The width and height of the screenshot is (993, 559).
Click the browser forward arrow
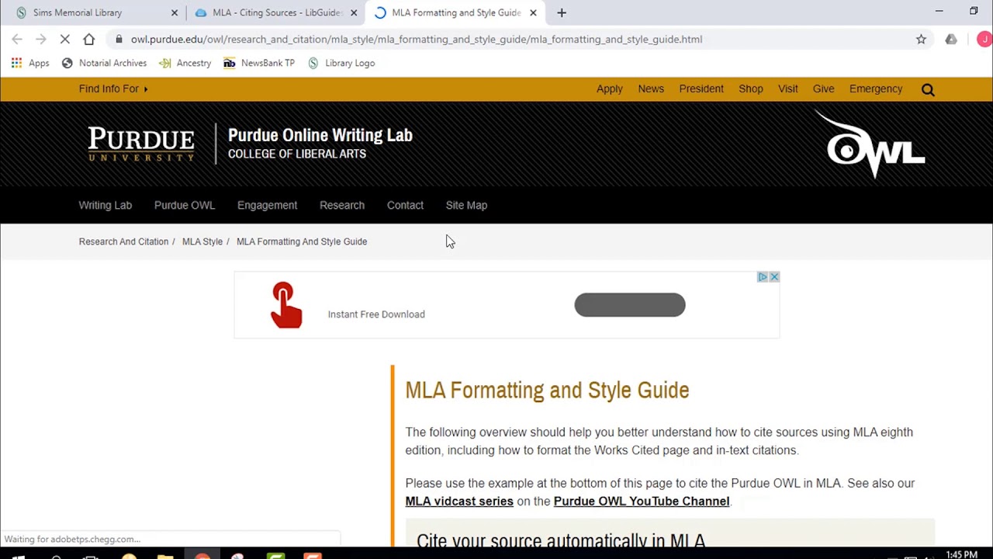[x=41, y=40]
